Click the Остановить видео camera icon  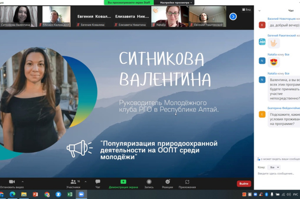coord(12,182)
